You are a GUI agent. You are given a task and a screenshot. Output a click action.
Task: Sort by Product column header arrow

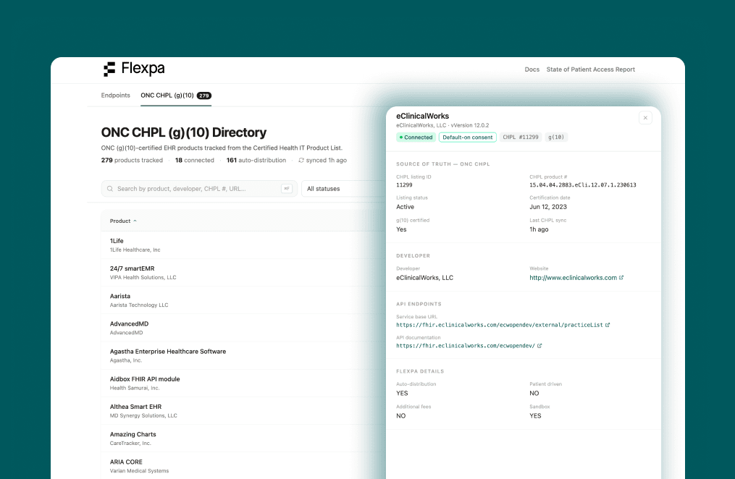135,221
